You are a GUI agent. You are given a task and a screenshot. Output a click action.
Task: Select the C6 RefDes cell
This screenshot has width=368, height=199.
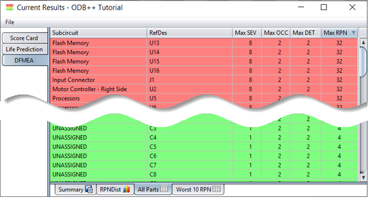tap(190, 156)
